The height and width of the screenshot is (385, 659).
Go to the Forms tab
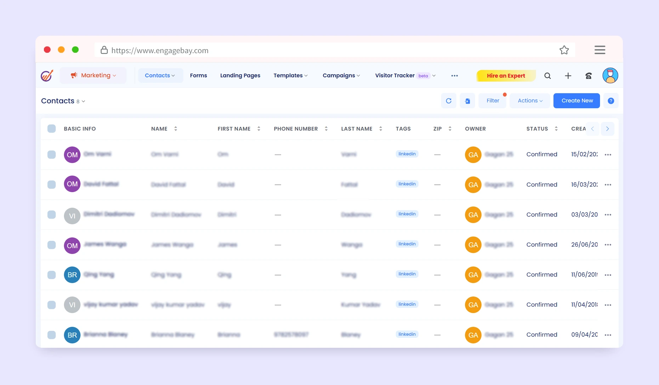point(198,75)
